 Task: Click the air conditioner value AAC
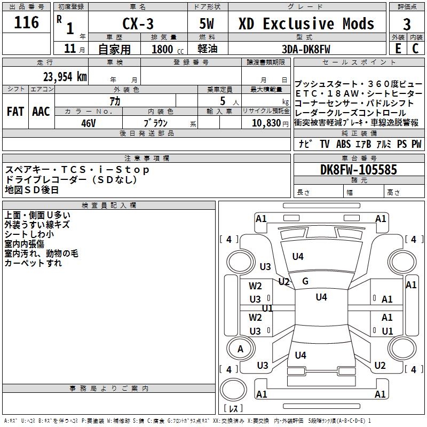pyautogui.click(x=41, y=112)
